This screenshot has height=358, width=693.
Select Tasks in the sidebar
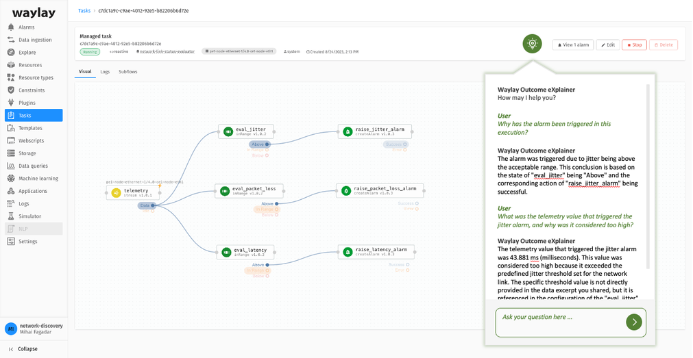click(34, 115)
